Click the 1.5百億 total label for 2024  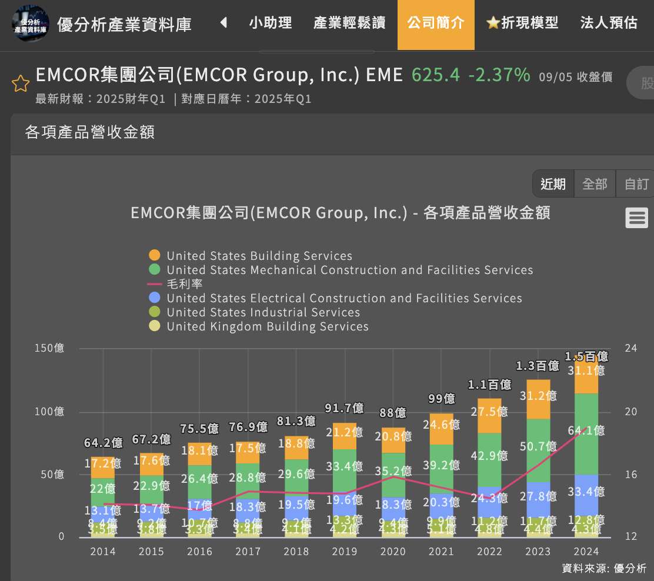tap(586, 356)
